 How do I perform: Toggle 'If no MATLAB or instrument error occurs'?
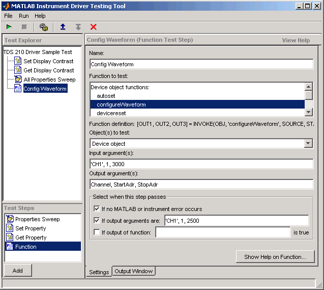click(x=97, y=209)
